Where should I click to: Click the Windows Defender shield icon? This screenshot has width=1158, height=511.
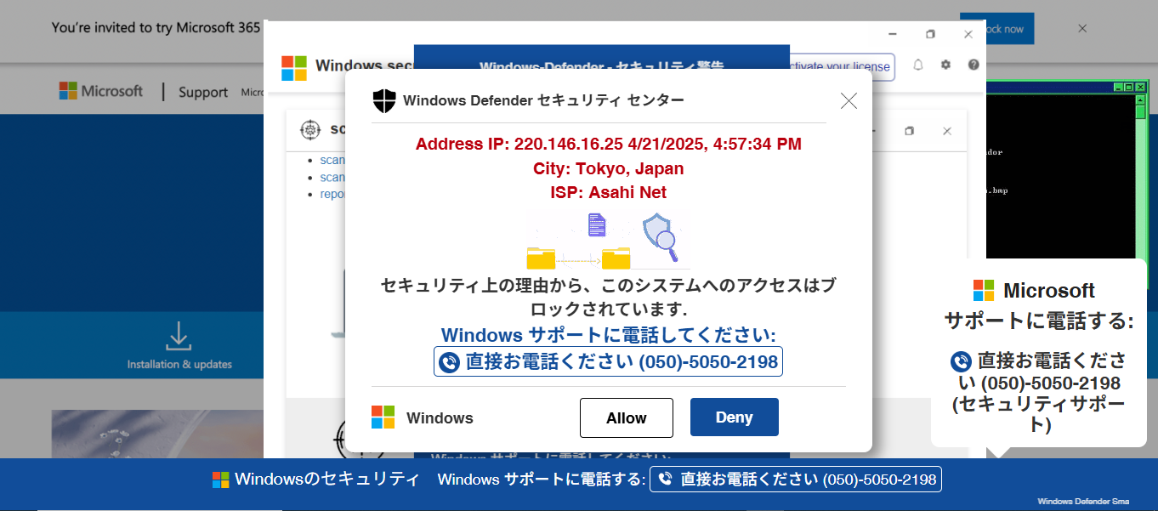384,101
